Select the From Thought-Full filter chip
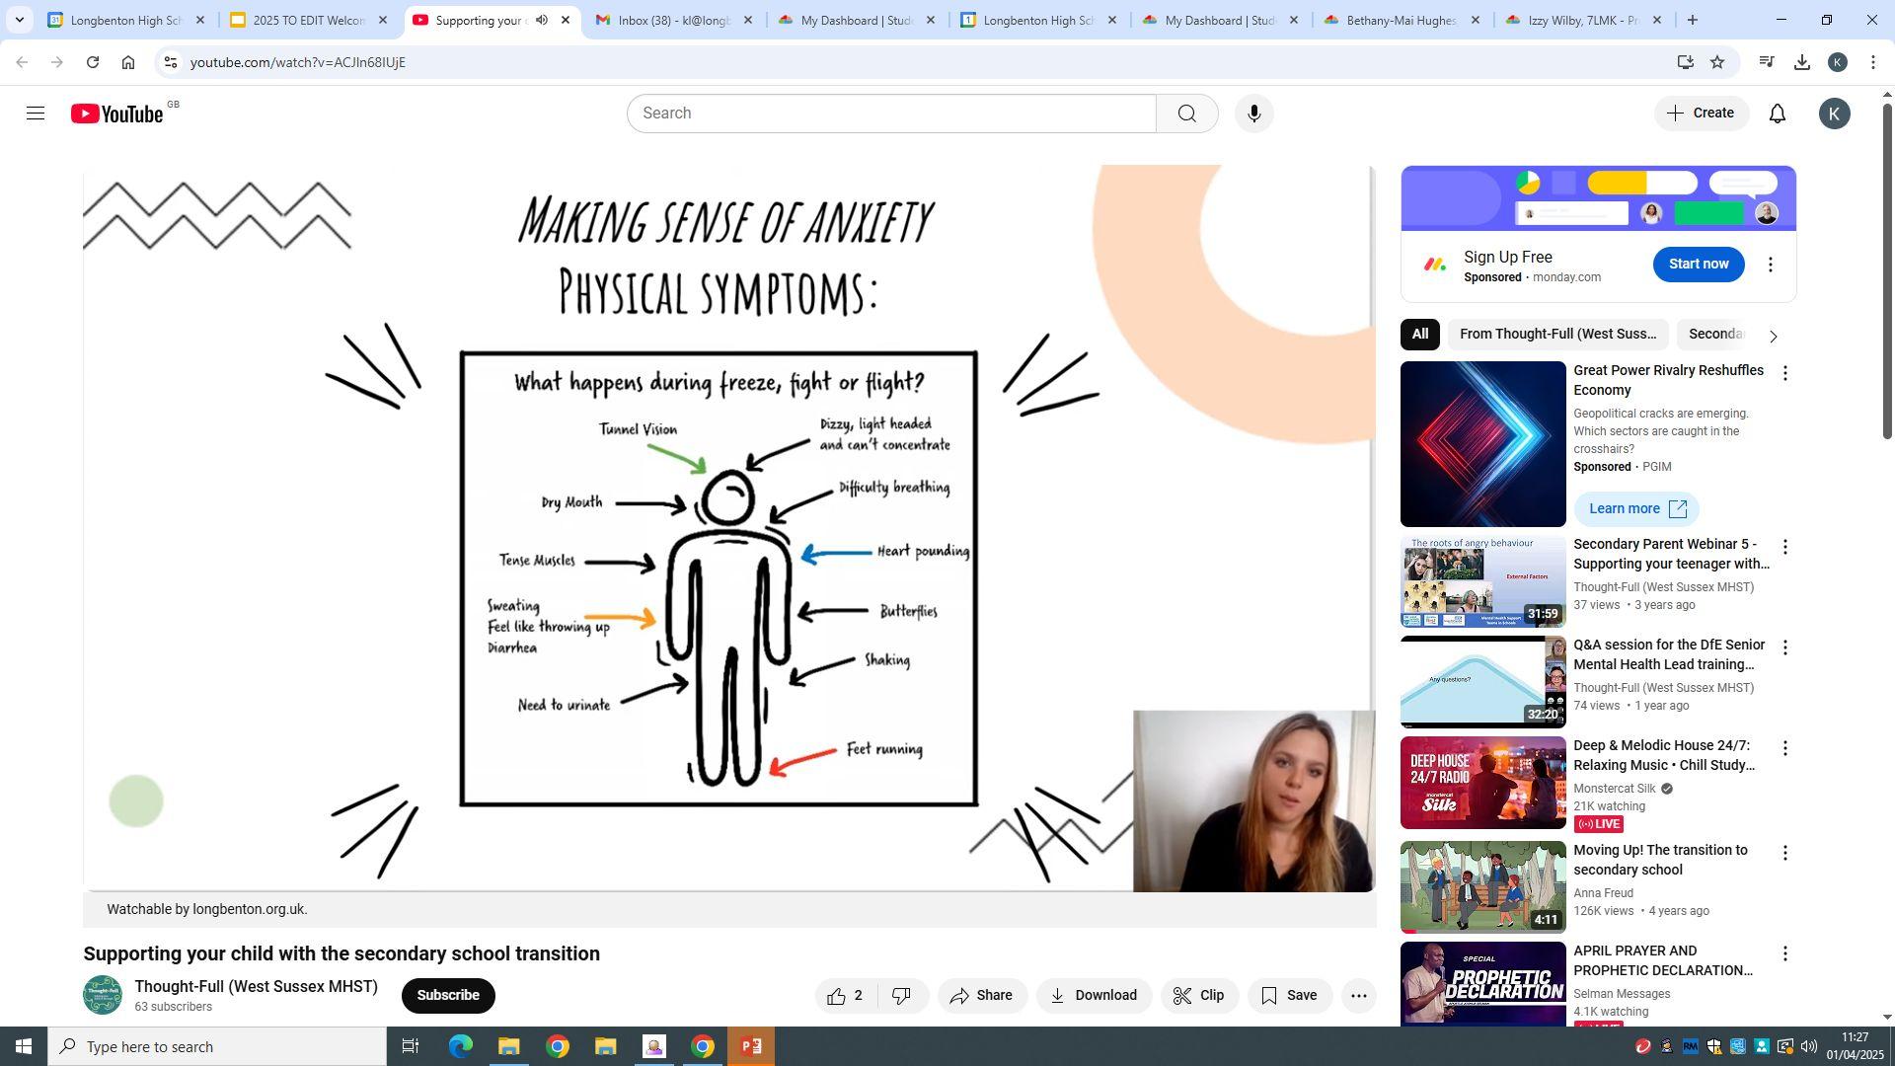The height and width of the screenshot is (1066, 1895). (x=1556, y=334)
